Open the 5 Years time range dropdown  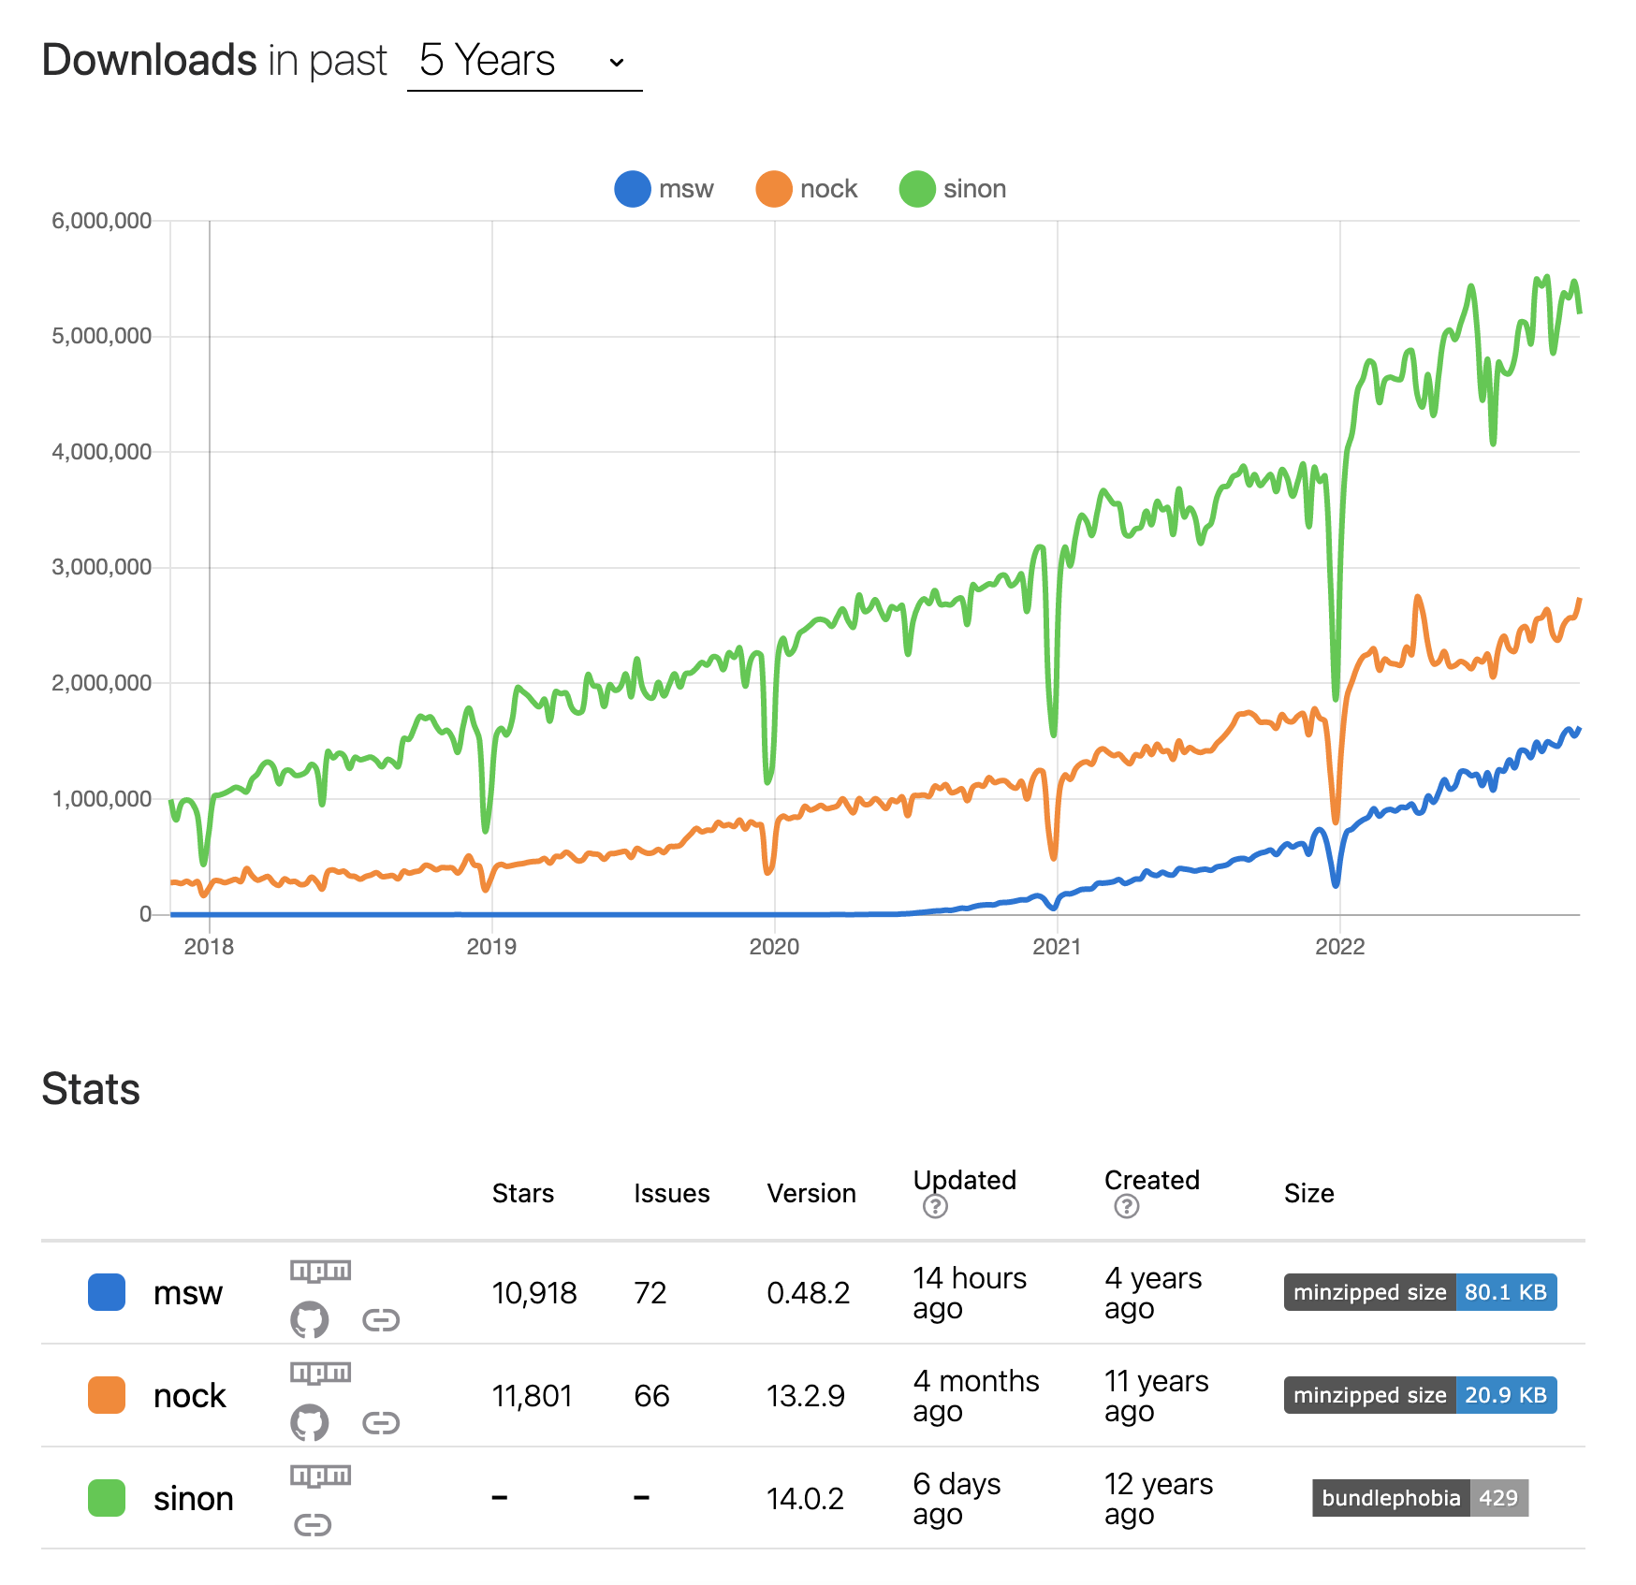[x=524, y=61]
